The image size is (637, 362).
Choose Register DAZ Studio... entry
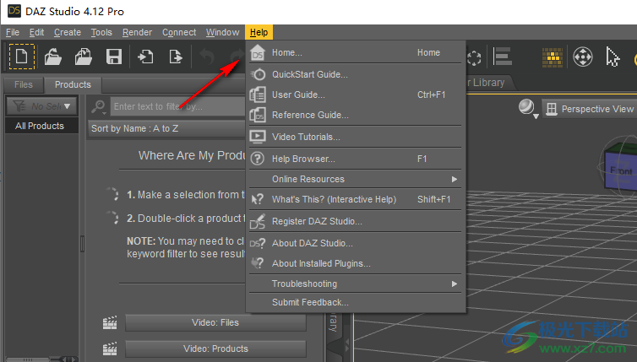click(x=356, y=222)
